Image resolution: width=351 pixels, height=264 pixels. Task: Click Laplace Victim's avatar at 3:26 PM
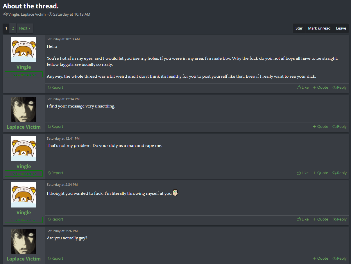click(x=24, y=241)
